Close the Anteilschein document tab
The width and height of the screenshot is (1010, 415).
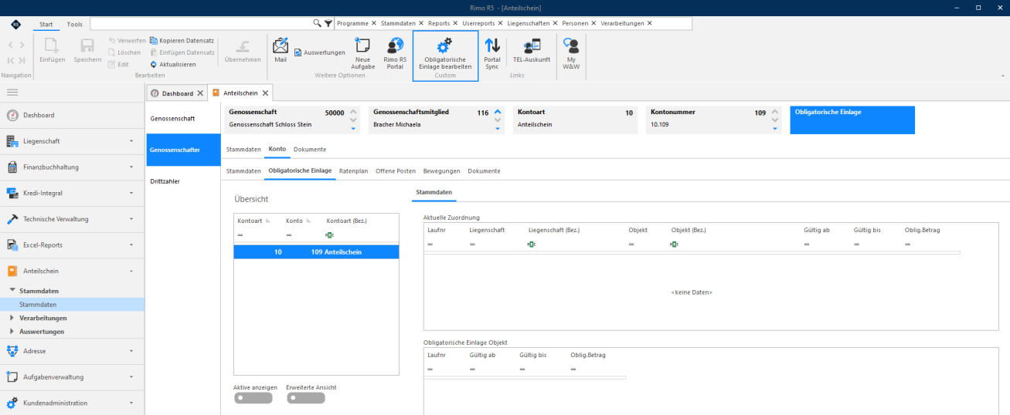267,93
